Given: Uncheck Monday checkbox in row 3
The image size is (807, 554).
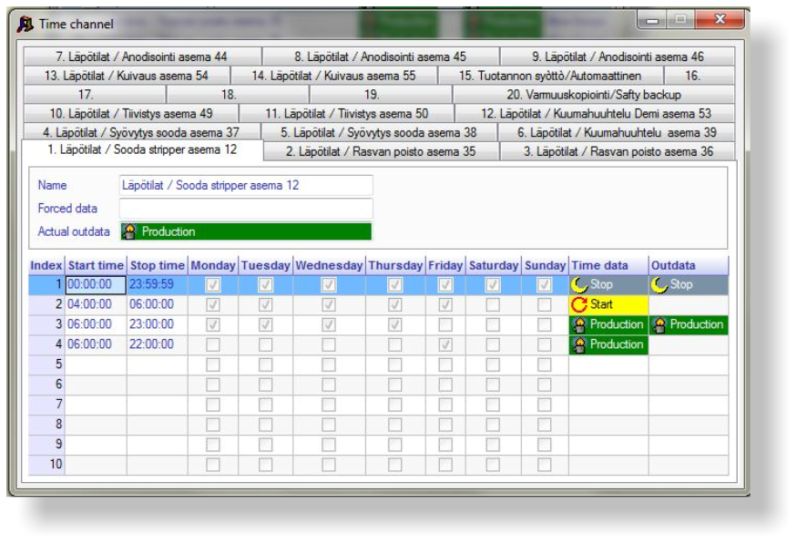Looking at the screenshot, I should point(213,325).
